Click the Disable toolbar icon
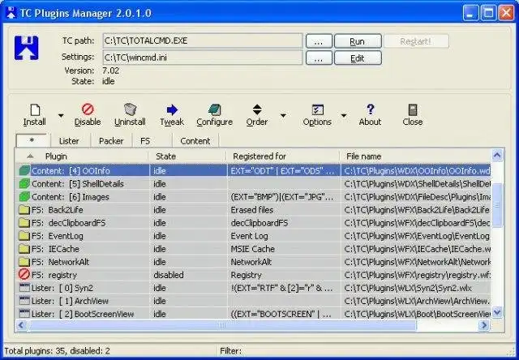 [x=88, y=109]
